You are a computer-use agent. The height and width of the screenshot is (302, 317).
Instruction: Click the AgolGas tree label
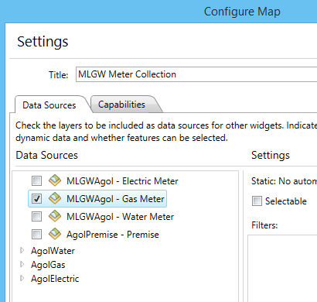click(x=48, y=265)
